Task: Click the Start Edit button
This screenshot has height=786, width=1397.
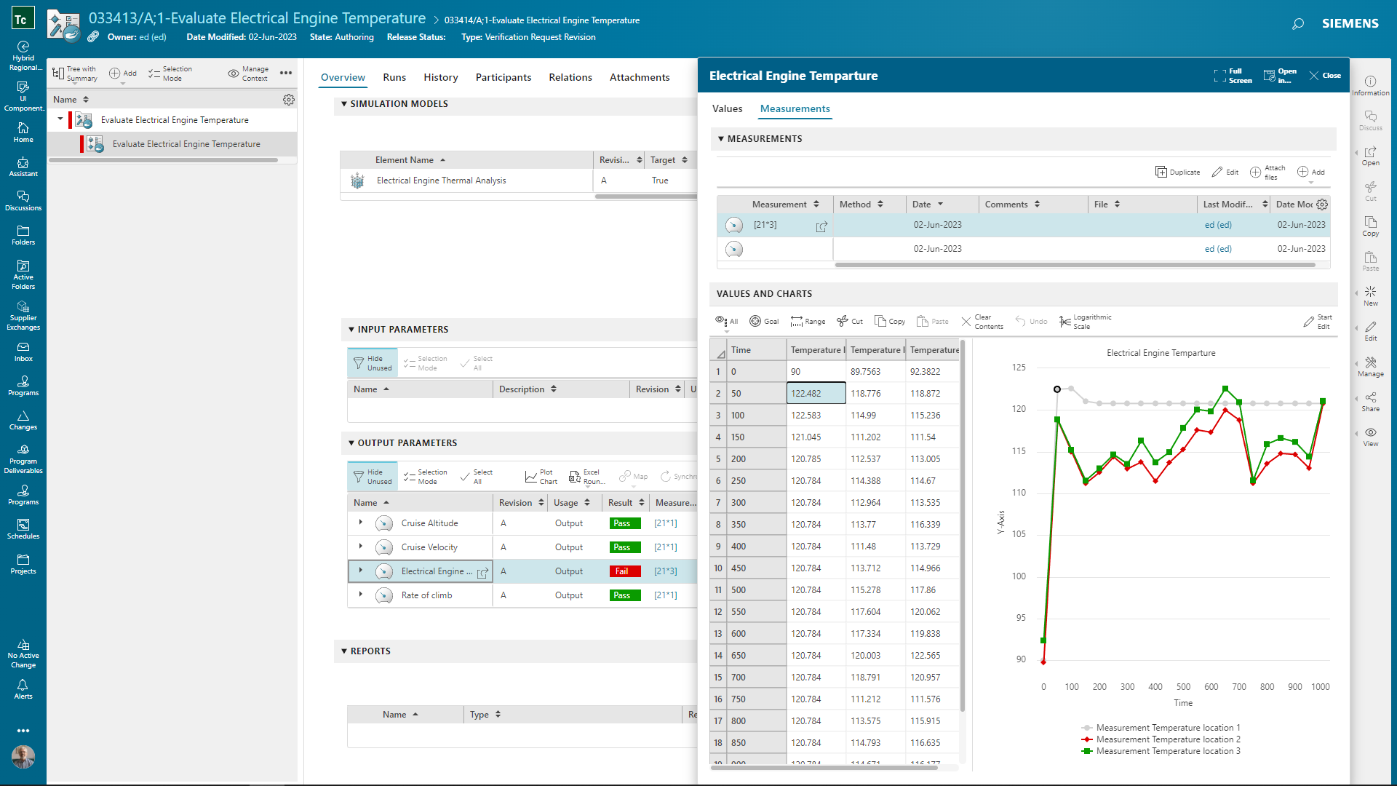Action: [x=1318, y=321]
